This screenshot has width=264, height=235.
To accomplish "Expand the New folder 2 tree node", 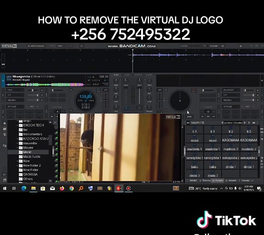I will [x=17, y=166].
